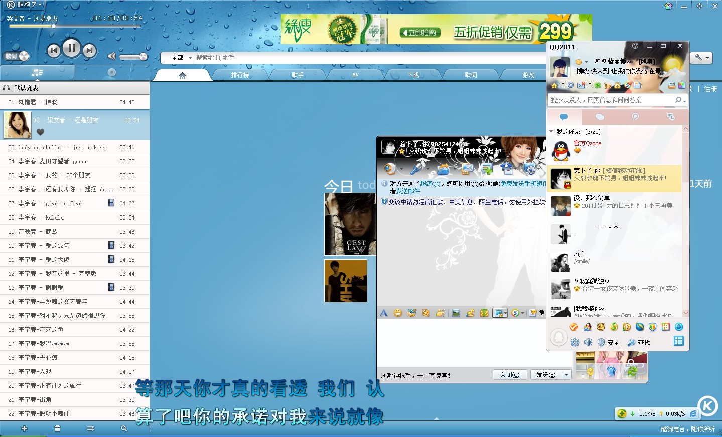Toggle the 歌词 lyrics switch

(17, 56)
